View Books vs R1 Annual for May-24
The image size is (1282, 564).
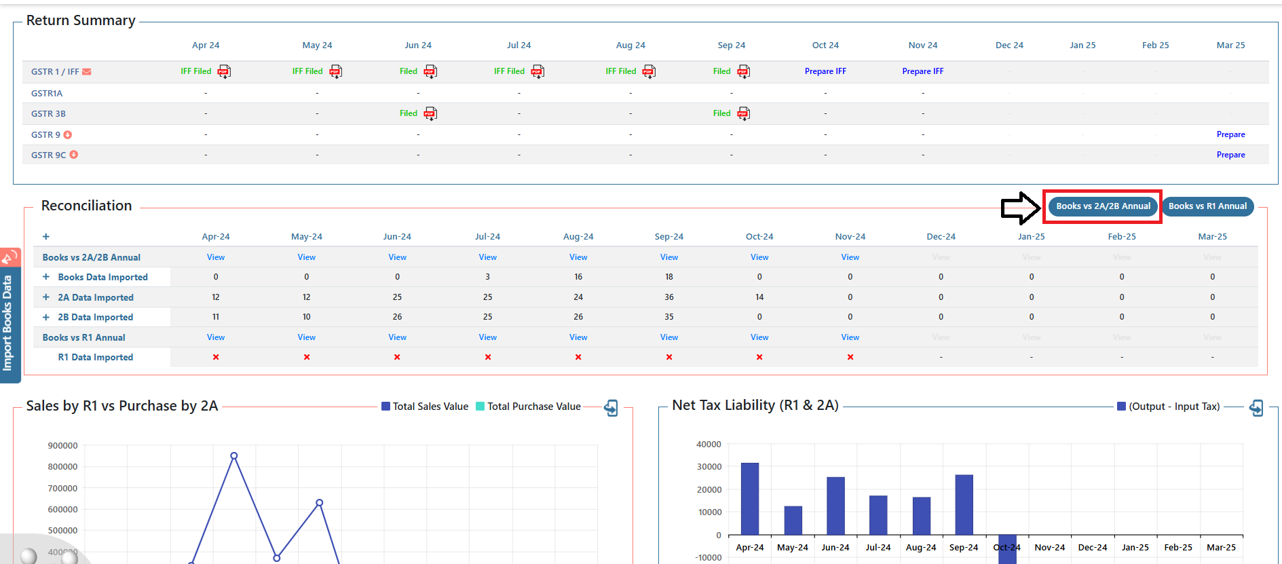click(x=307, y=337)
